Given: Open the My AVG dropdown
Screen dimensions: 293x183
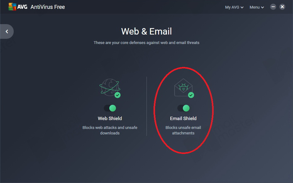Looking at the screenshot, I should point(234,7).
